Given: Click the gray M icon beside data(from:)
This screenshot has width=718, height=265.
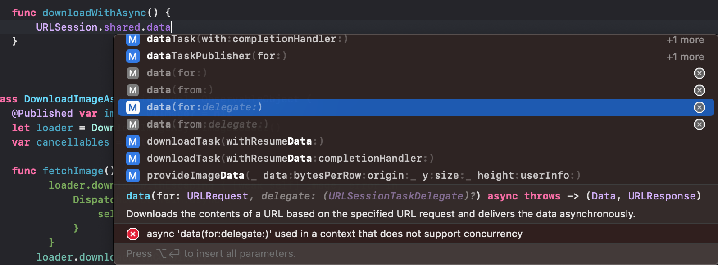Looking at the screenshot, I should point(133,90).
